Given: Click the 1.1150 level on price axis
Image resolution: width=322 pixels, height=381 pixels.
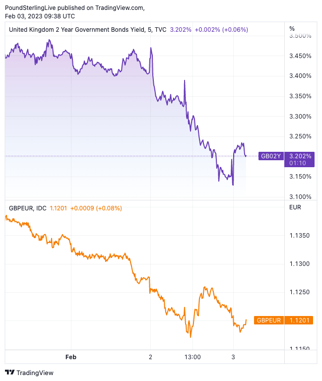Looking at the screenshot, I should 299,349.
